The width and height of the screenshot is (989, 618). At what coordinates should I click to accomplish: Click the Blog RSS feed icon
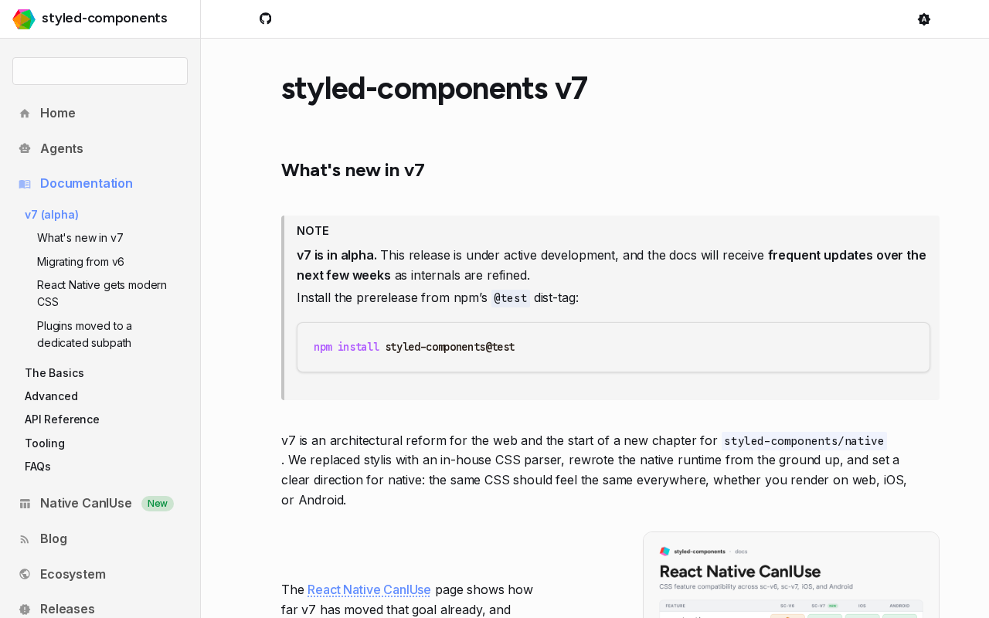[25, 539]
